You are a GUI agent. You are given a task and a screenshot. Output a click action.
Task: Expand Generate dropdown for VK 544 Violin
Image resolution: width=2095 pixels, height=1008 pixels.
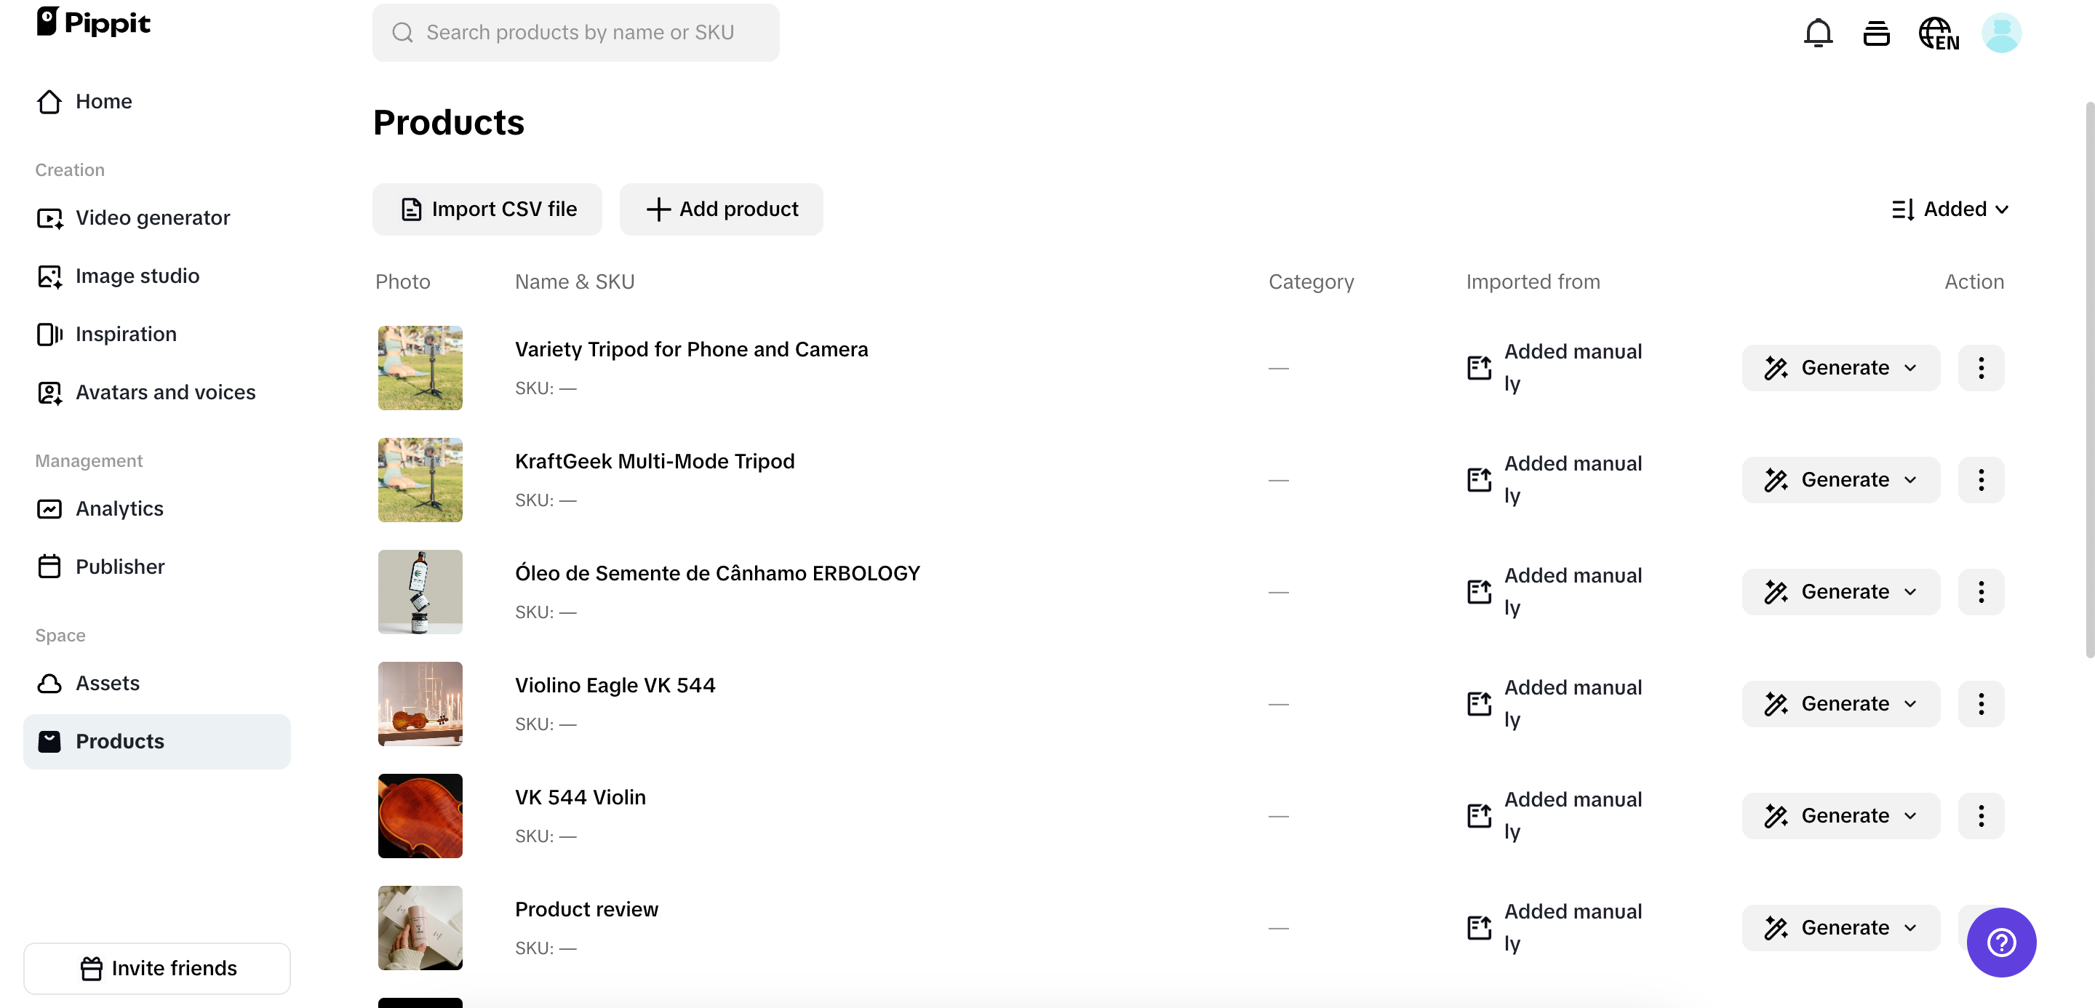[x=1840, y=815]
